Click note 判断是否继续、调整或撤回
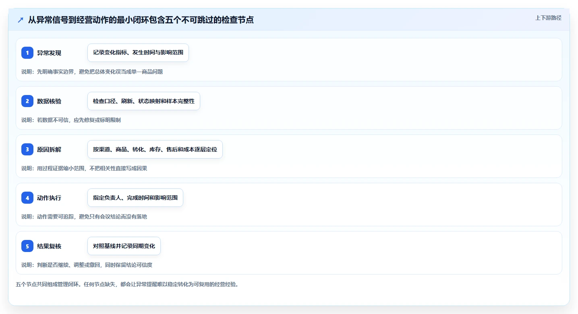 (x=87, y=265)
